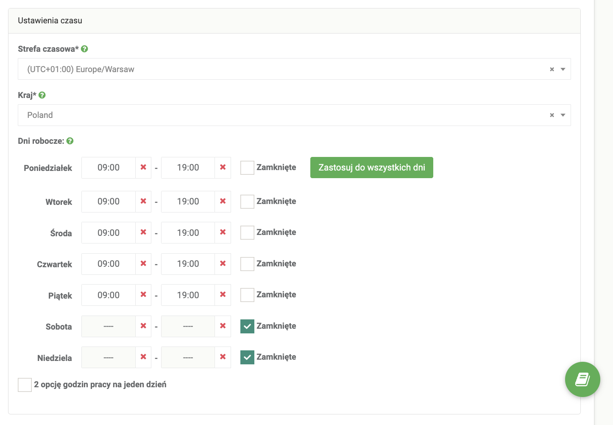Clear Niedziela start time with red X
Image resolution: width=613 pixels, height=425 pixels.
coord(143,357)
